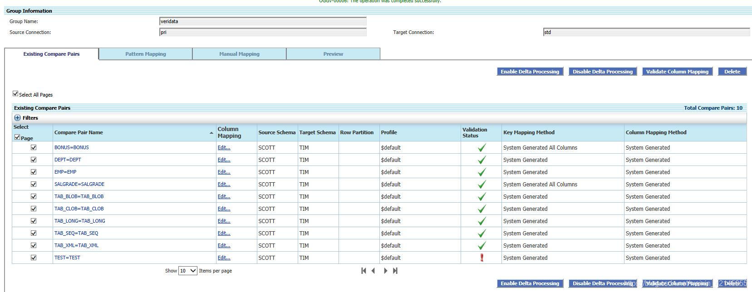Viewport: 752px width, 292px height.
Task: Uncheck the TAB_SEQ=TAB_SEQ row checkbox
Action: tap(34, 233)
